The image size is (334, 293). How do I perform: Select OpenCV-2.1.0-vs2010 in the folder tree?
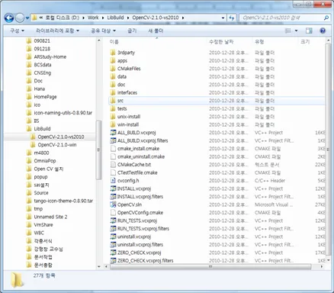[x=61, y=137]
